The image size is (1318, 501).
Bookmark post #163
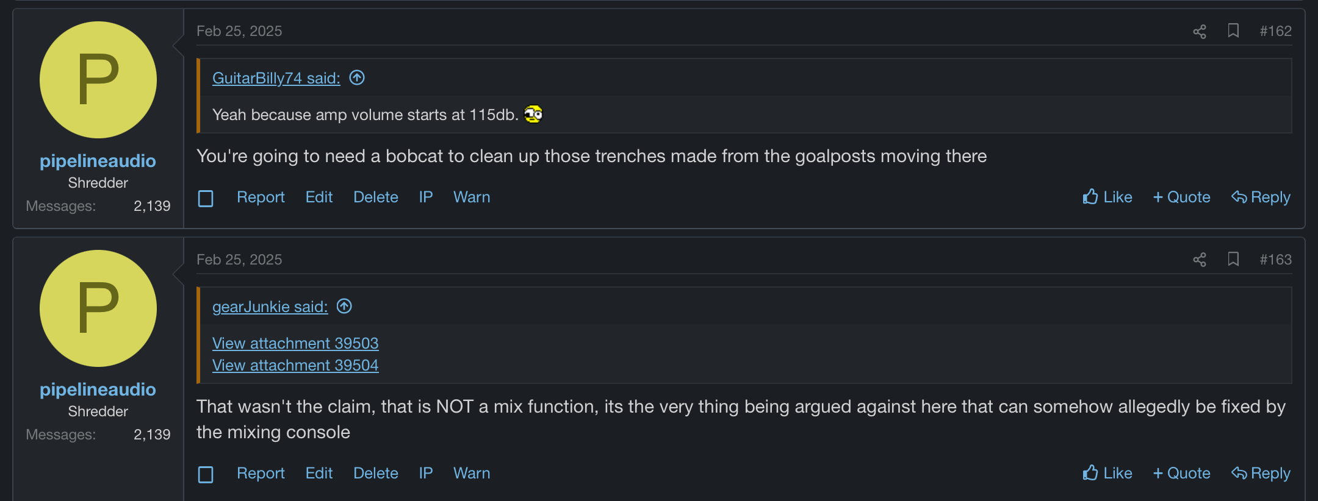click(1233, 259)
